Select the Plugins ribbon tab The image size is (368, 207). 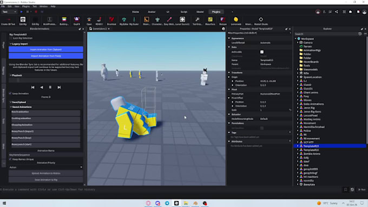tap(216, 12)
